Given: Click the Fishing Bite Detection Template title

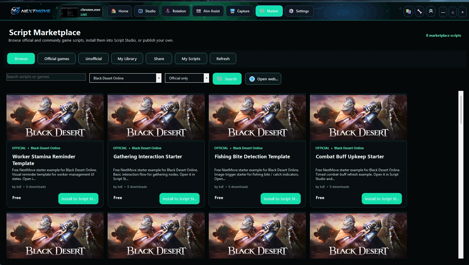Looking at the screenshot, I should [x=252, y=157].
